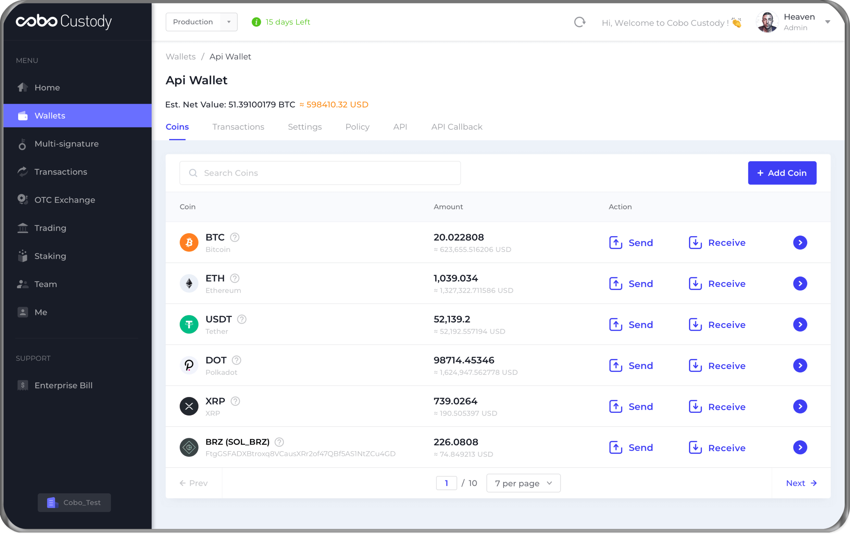
Task: Click the page number input box
Action: (x=447, y=483)
